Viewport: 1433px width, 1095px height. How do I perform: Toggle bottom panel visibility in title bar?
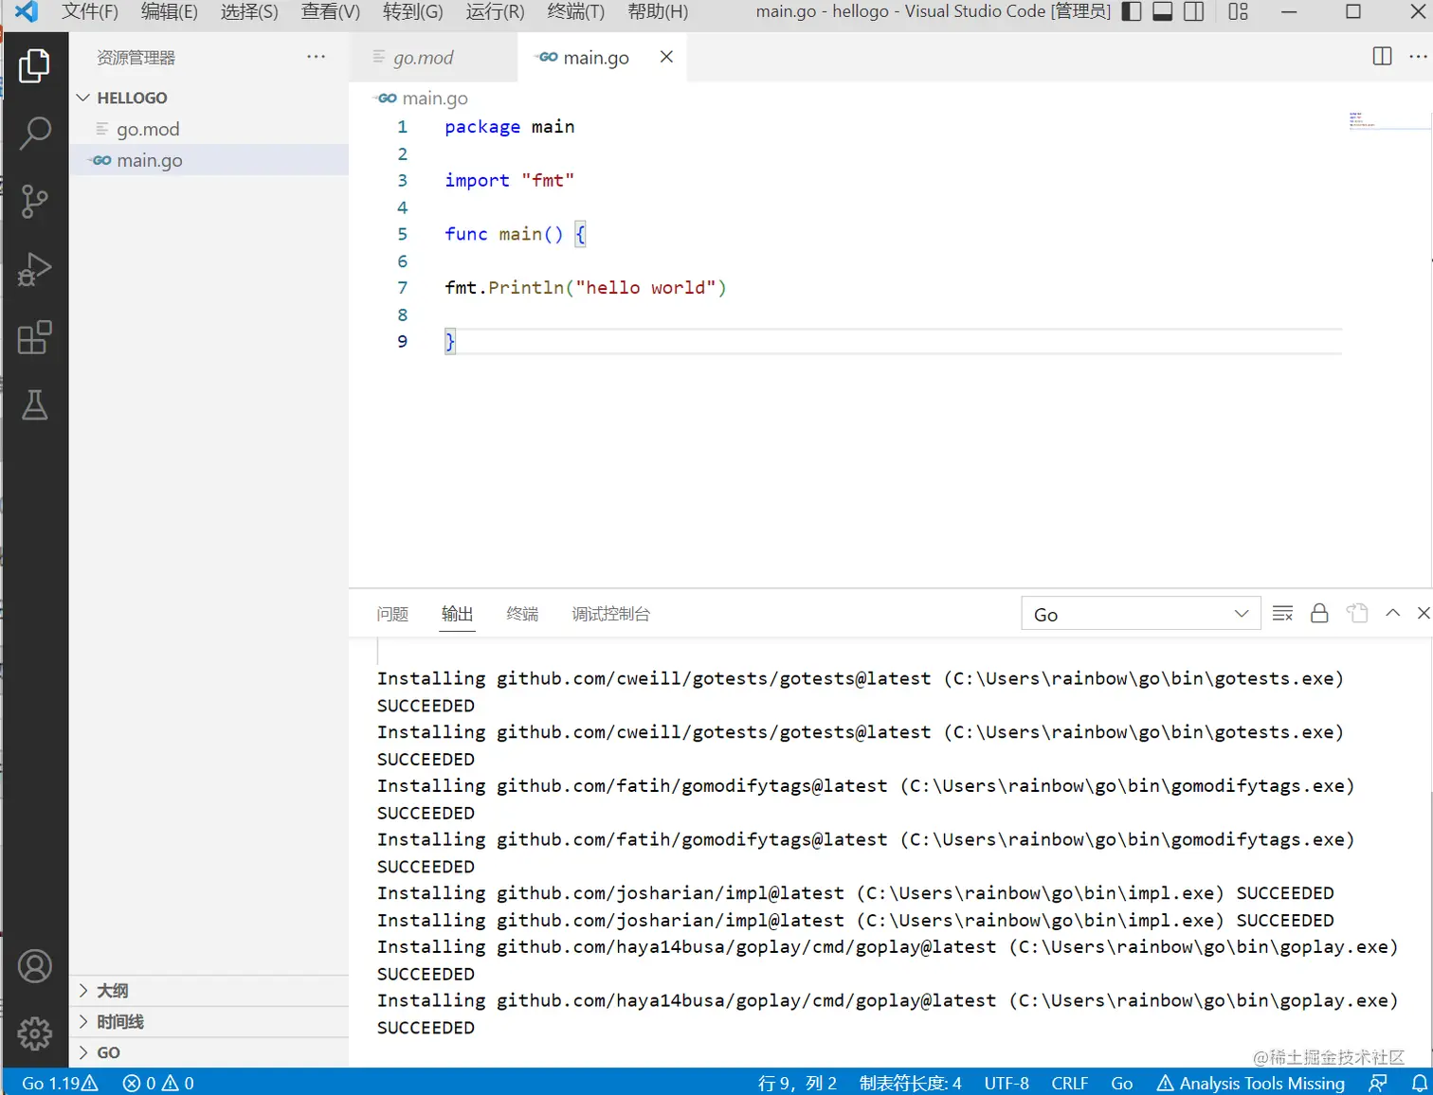tap(1162, 11)
